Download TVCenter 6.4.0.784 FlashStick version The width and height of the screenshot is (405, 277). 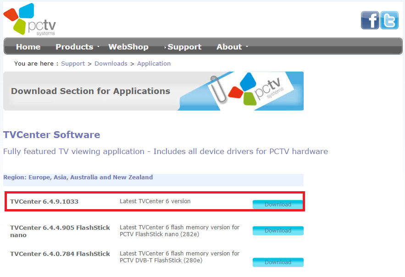(277, 262)
